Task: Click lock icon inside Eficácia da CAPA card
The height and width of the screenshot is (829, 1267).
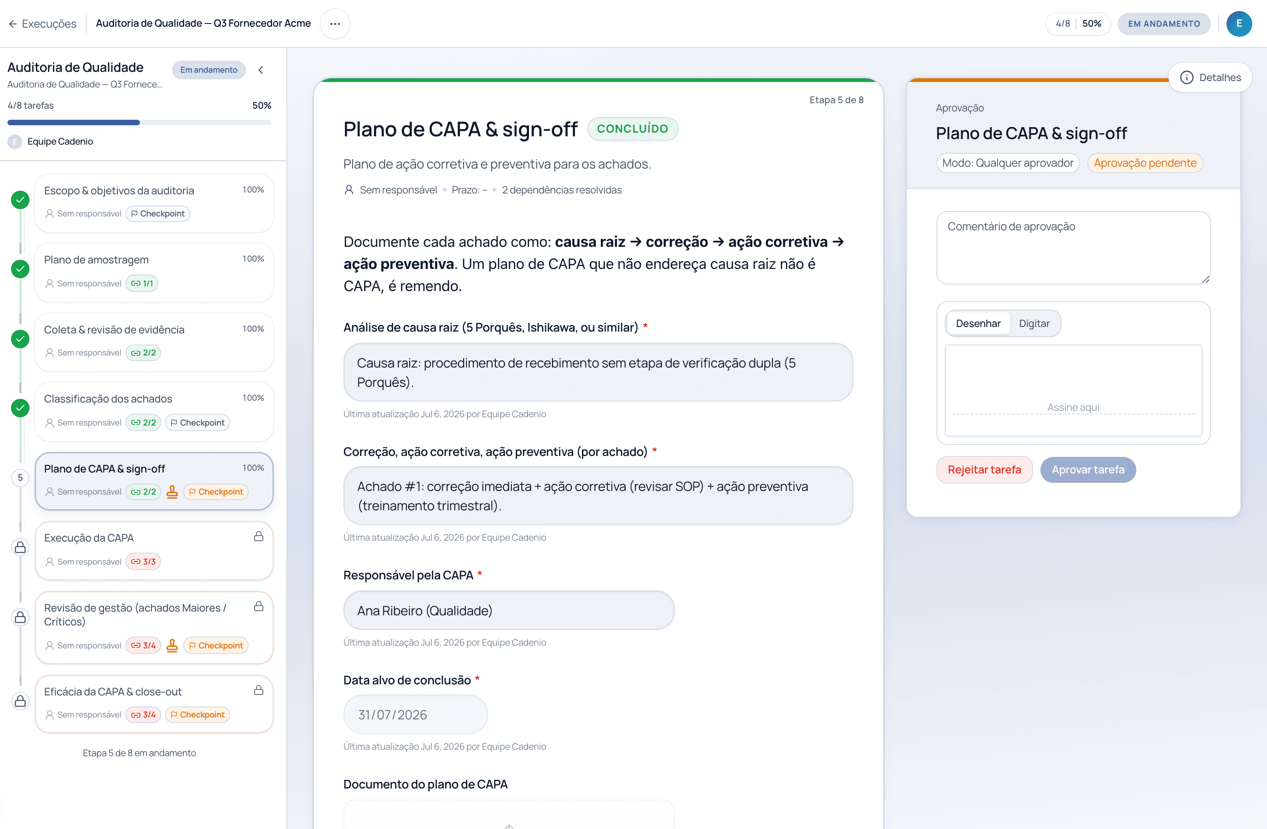Action: (259, 690)
